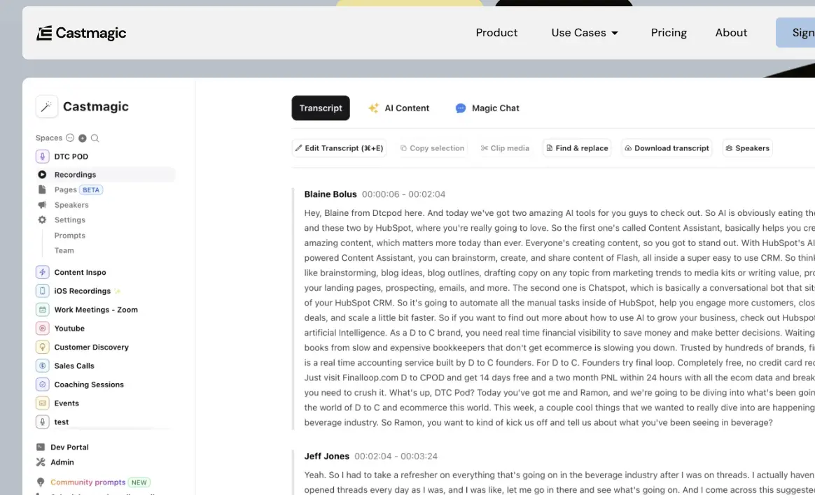Select the Work Meetings - Zoom space

(87, 309)
